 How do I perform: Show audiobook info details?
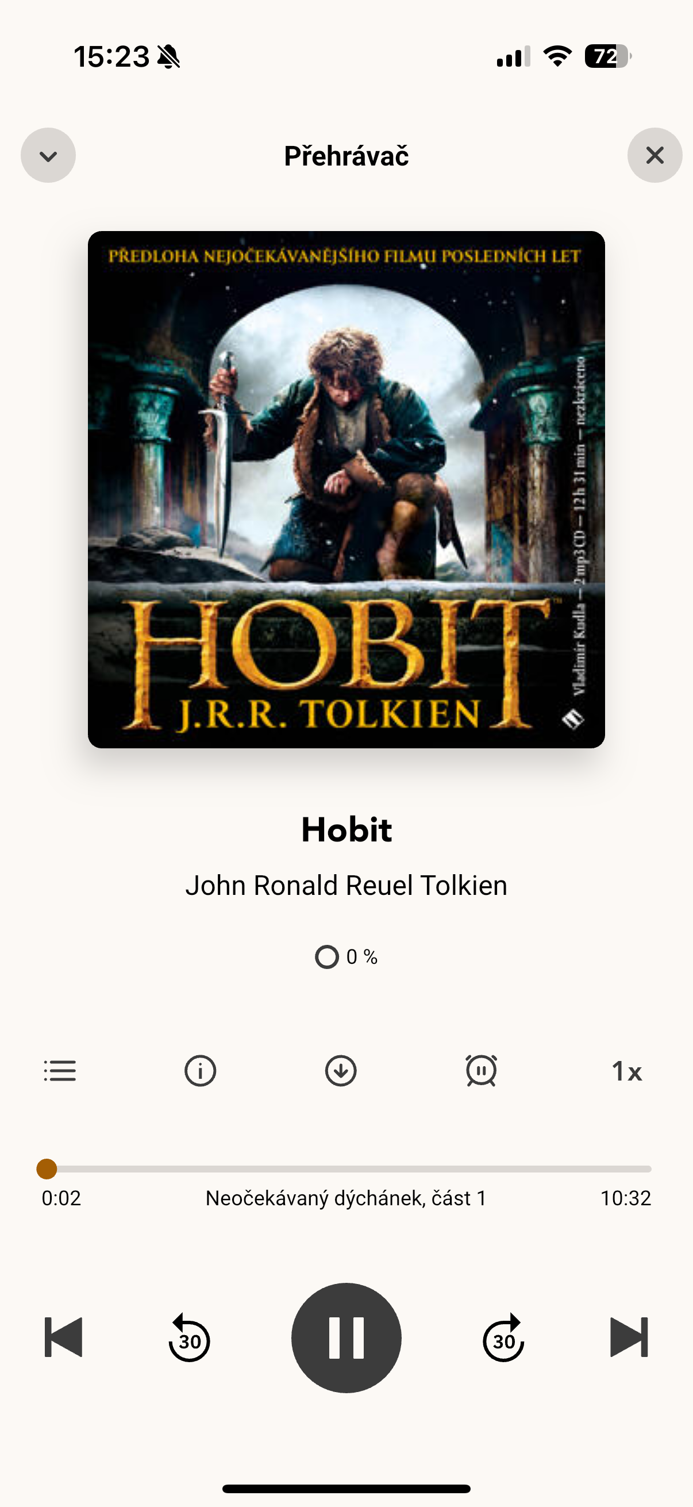click(x=200, y=1071)
